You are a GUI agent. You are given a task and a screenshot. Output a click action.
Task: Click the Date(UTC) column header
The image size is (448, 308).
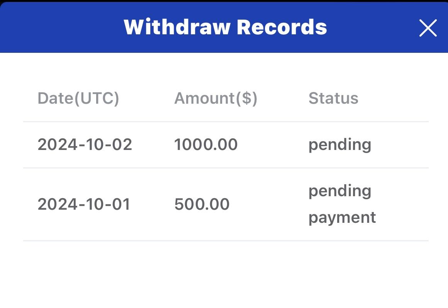coord(78,98)
